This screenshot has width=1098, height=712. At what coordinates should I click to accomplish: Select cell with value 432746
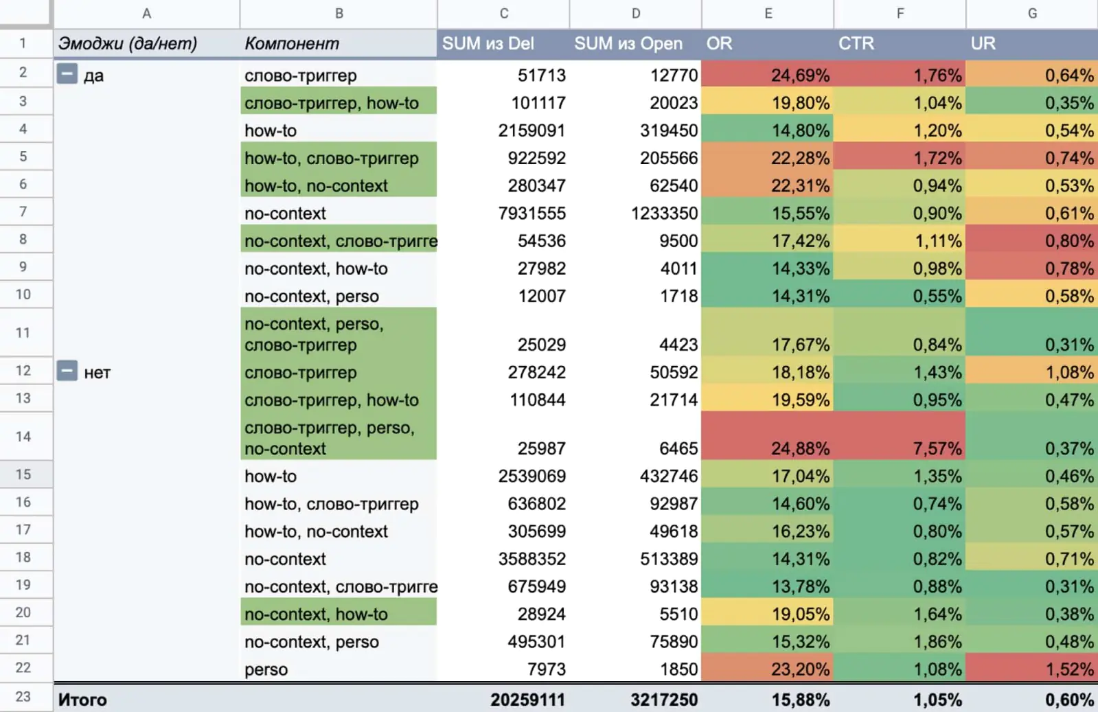636,475
